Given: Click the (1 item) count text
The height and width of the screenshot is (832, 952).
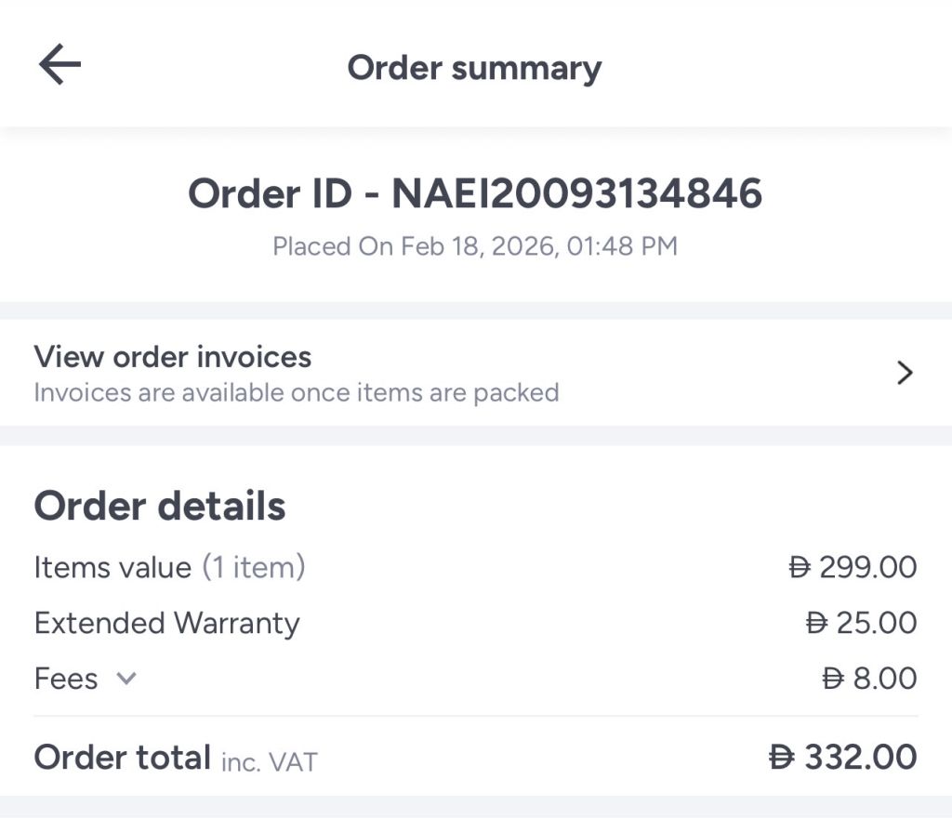Looking at the screenshot, I should point(254,567).
